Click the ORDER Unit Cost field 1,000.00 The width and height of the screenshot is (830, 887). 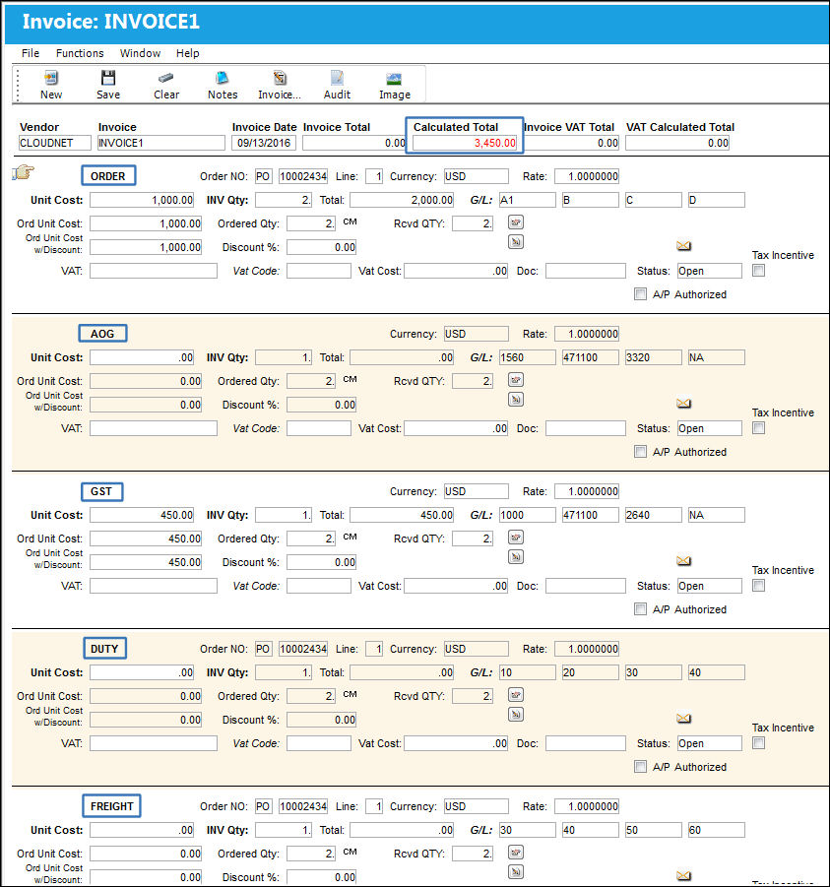(142, 200)
